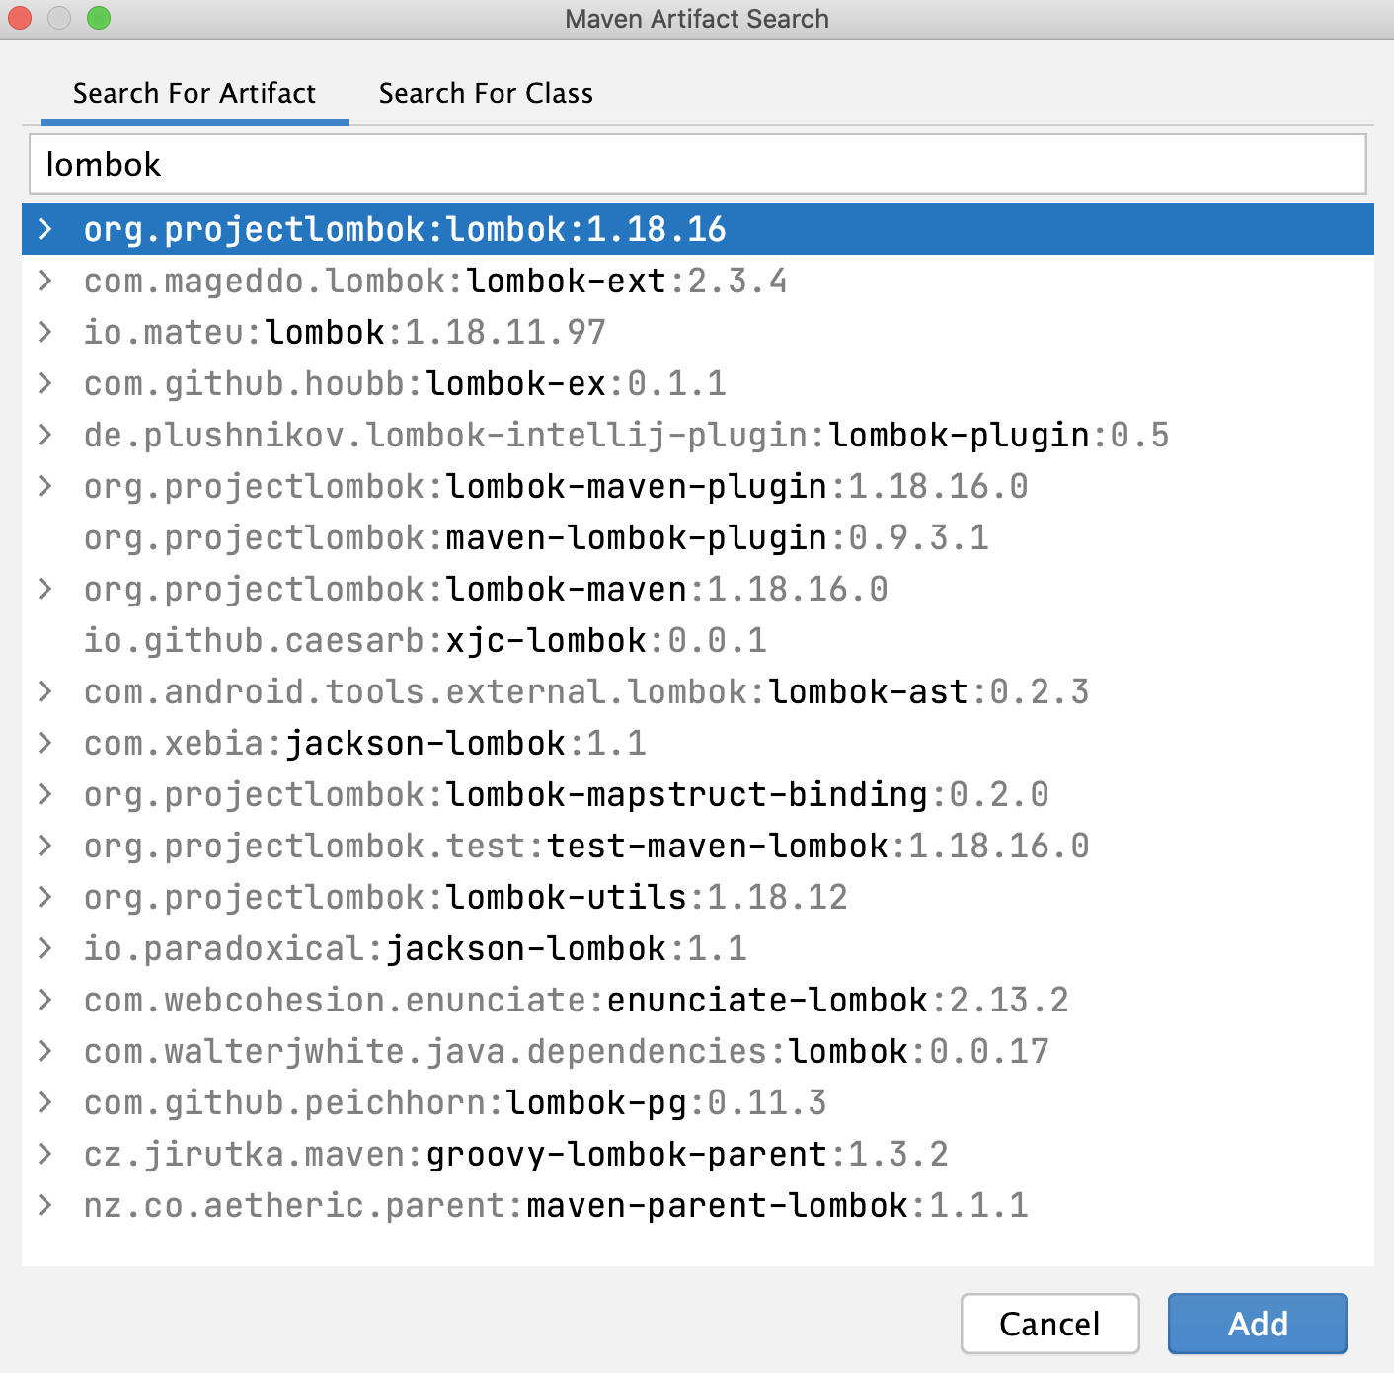Expand the com.xebia:jackson-lombok entry

point(44,743)
